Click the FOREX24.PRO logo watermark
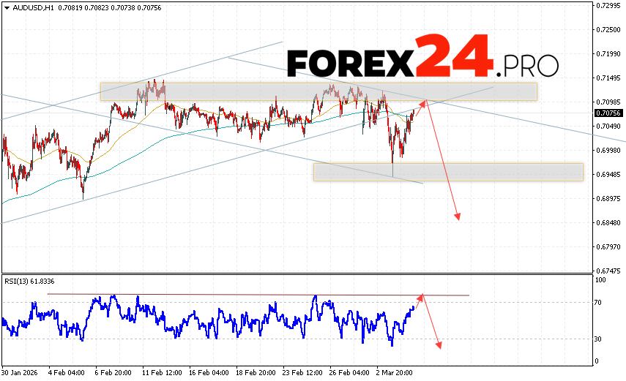Image resolution: width=626 pixels, height=381 pixels. 422,56
